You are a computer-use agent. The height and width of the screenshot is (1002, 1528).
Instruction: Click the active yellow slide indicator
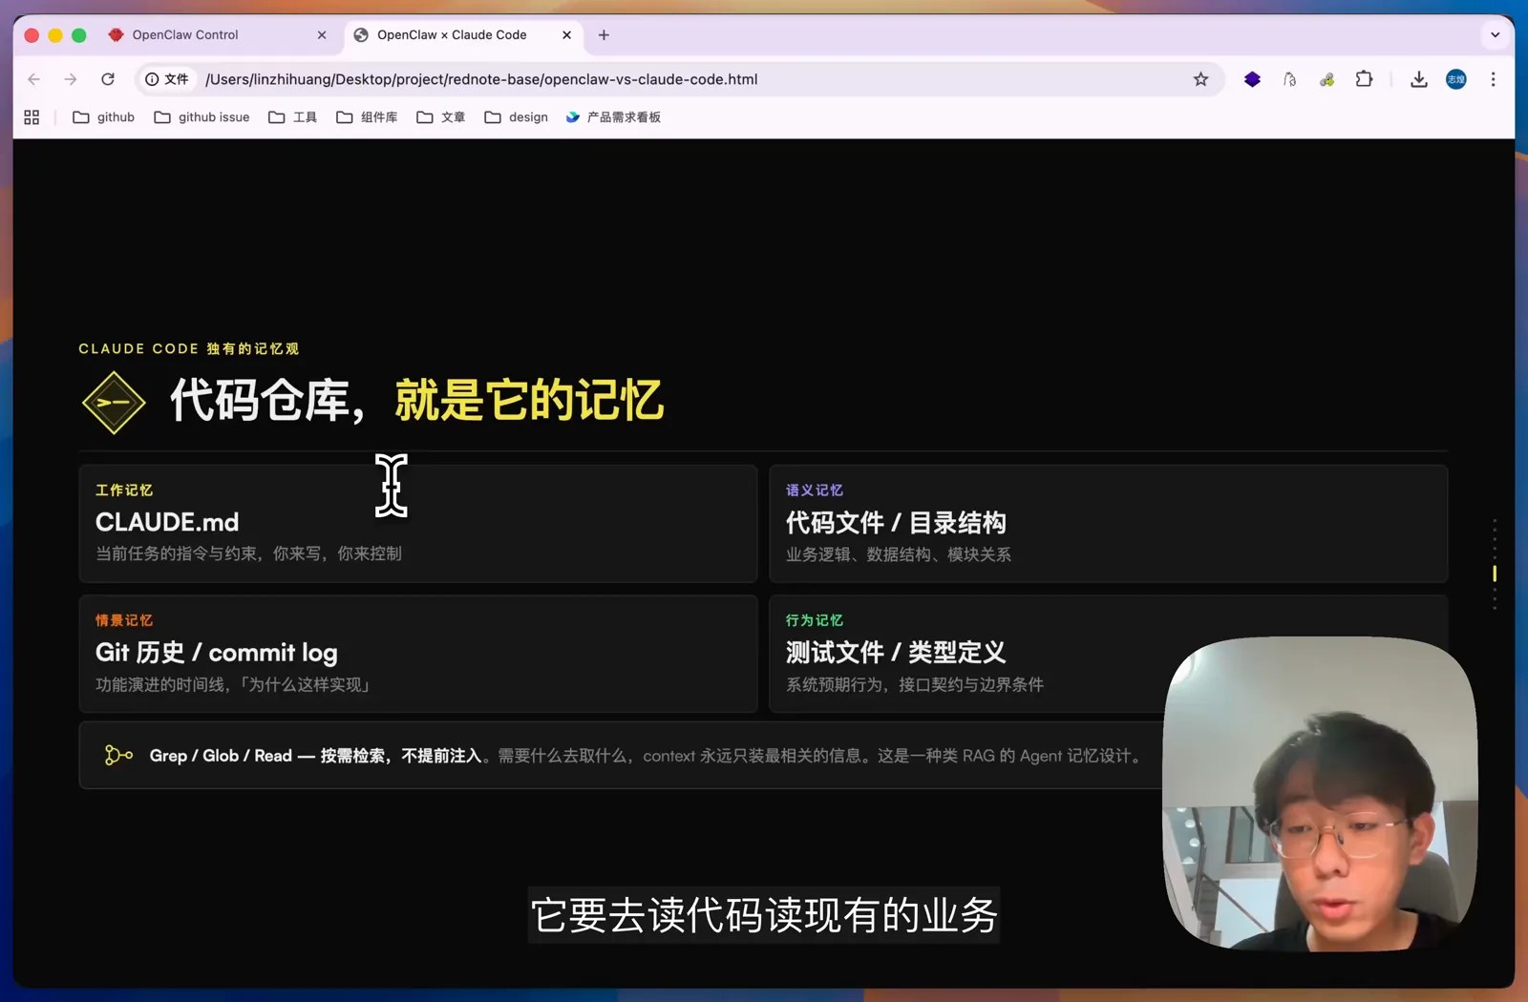coord(1495,574)
